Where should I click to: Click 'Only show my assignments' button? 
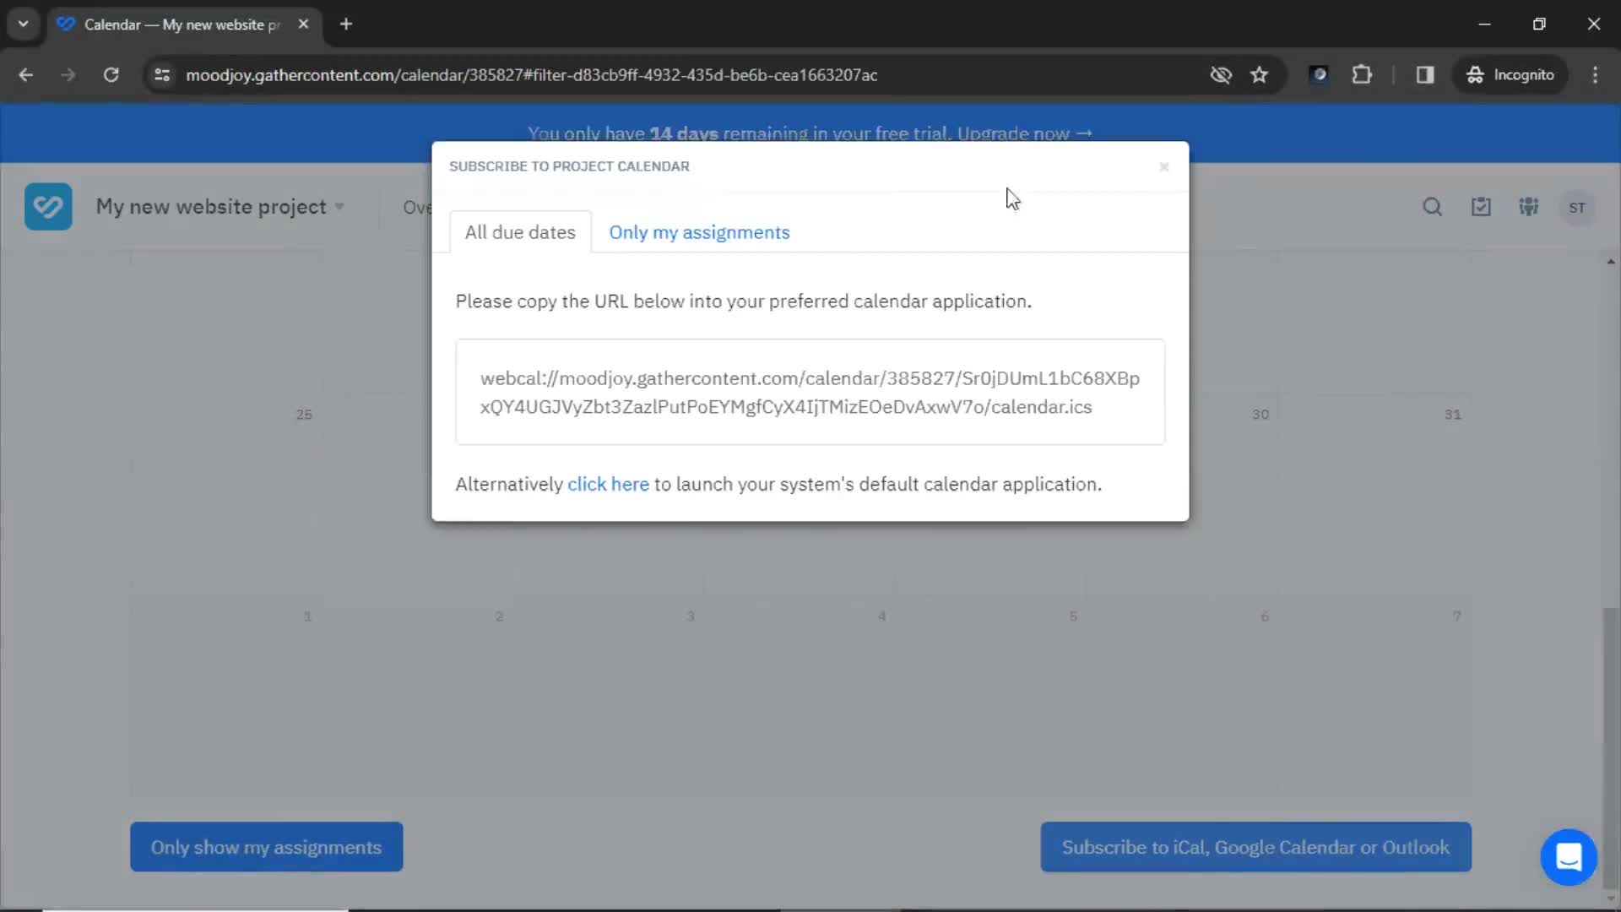pos(266,848)
